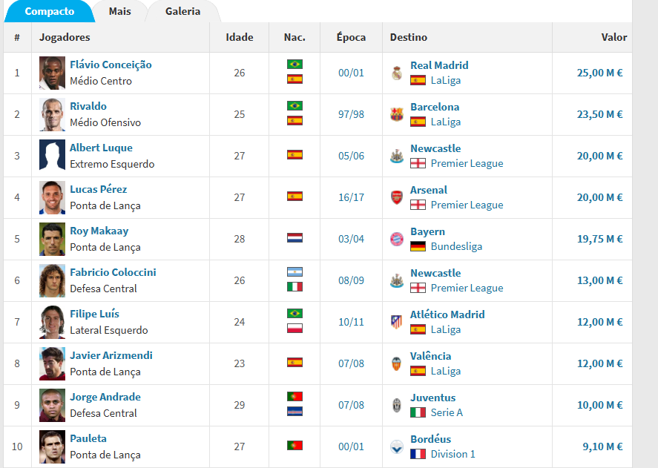Click Roy Makaay's photo thumbnail

coord(52,239)
